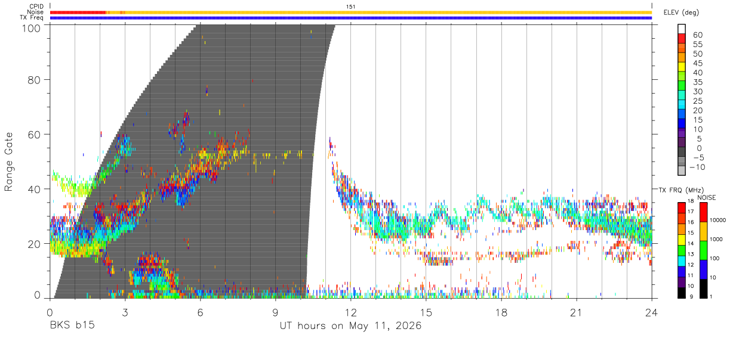Click 'UT hours on May 11, 2026' label
733x338 pixels.
click(x=350, y=326)
